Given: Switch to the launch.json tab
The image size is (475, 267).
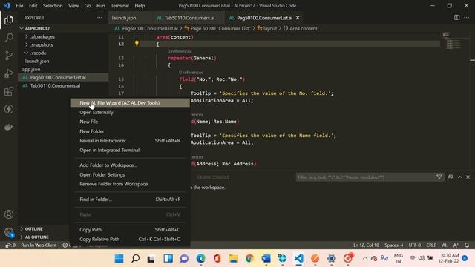Looking at the screenshot, I should tap(124, 18).
